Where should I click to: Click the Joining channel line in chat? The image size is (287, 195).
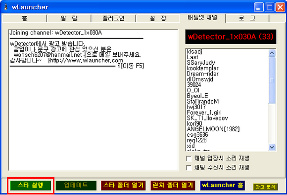coord(55,33)
